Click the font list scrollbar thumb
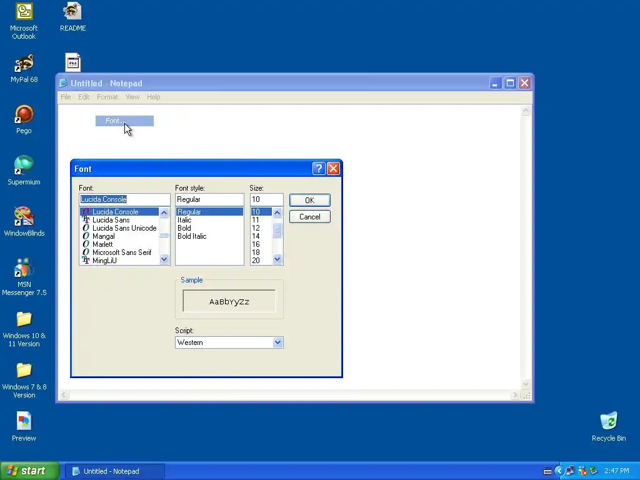 coord(164,235)
